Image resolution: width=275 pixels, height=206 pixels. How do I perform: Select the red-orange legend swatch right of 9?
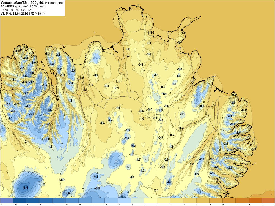coord(268,200)
